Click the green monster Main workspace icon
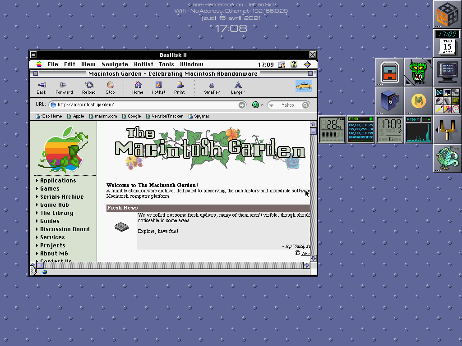The width and height of the screenshot is (462, 346). [418, 72]
